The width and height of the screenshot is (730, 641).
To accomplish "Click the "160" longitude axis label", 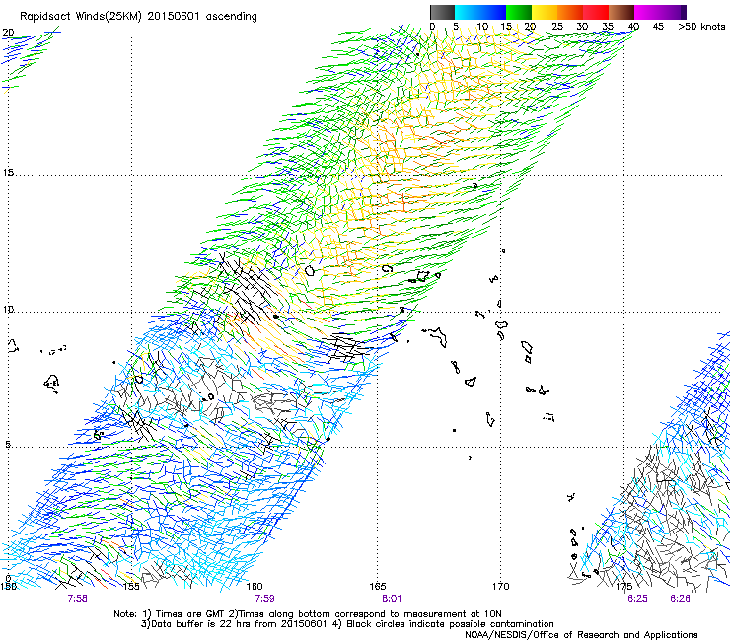I will [255, 586].
